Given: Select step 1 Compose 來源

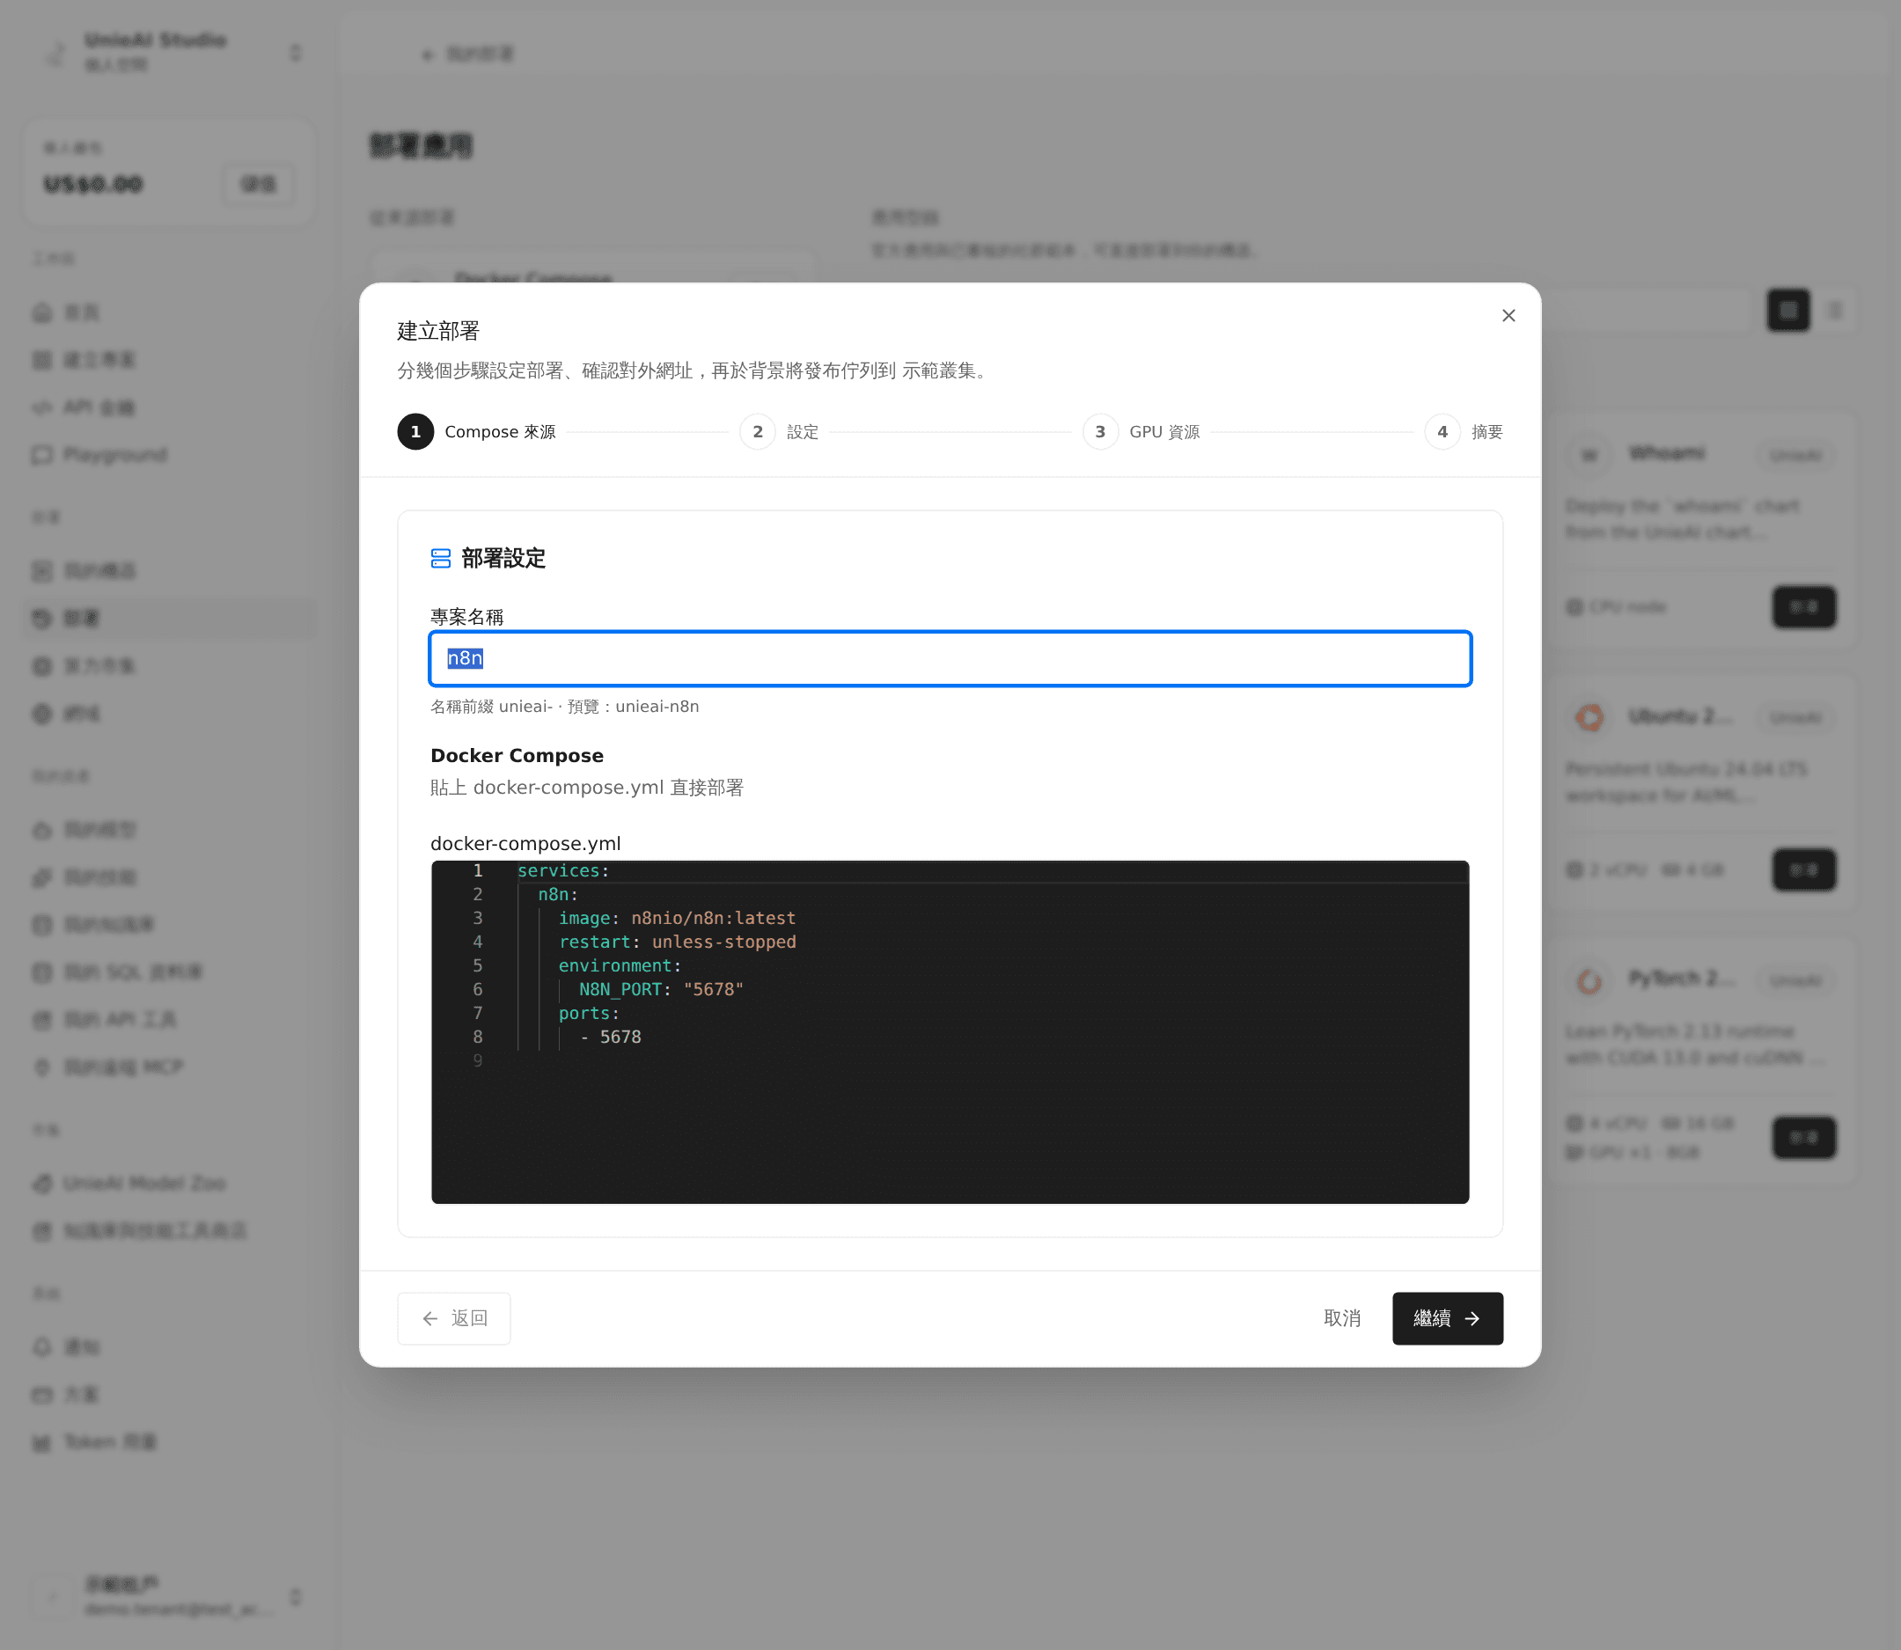Looking at the screenshot, I should pos(477,432).
